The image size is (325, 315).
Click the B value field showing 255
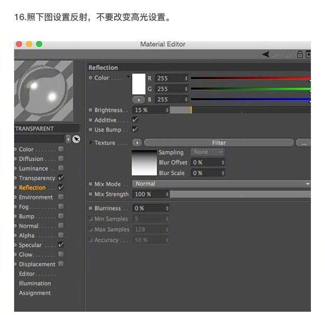(171, 100)
